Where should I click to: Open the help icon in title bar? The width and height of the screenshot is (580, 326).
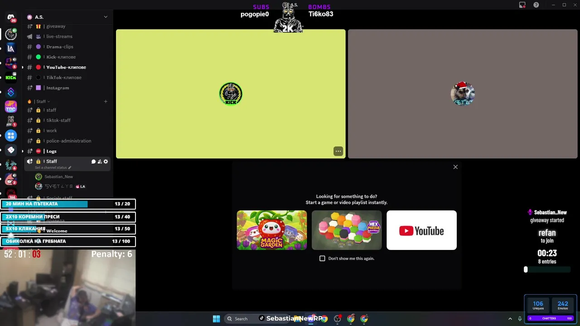tap(536, 5)
